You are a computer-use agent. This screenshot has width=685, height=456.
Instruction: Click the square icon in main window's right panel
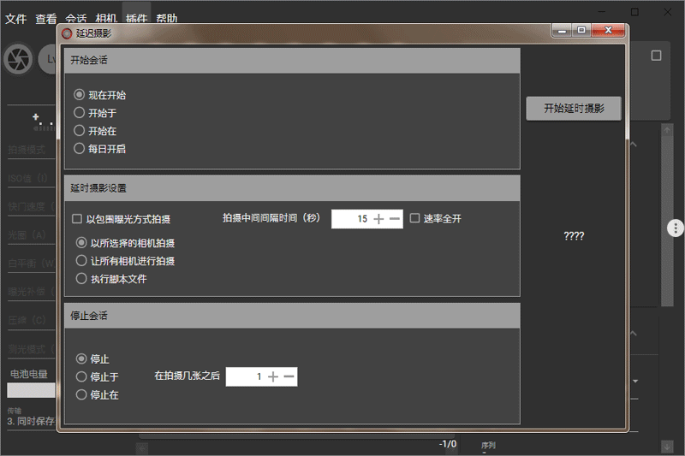tap(656, 56)
